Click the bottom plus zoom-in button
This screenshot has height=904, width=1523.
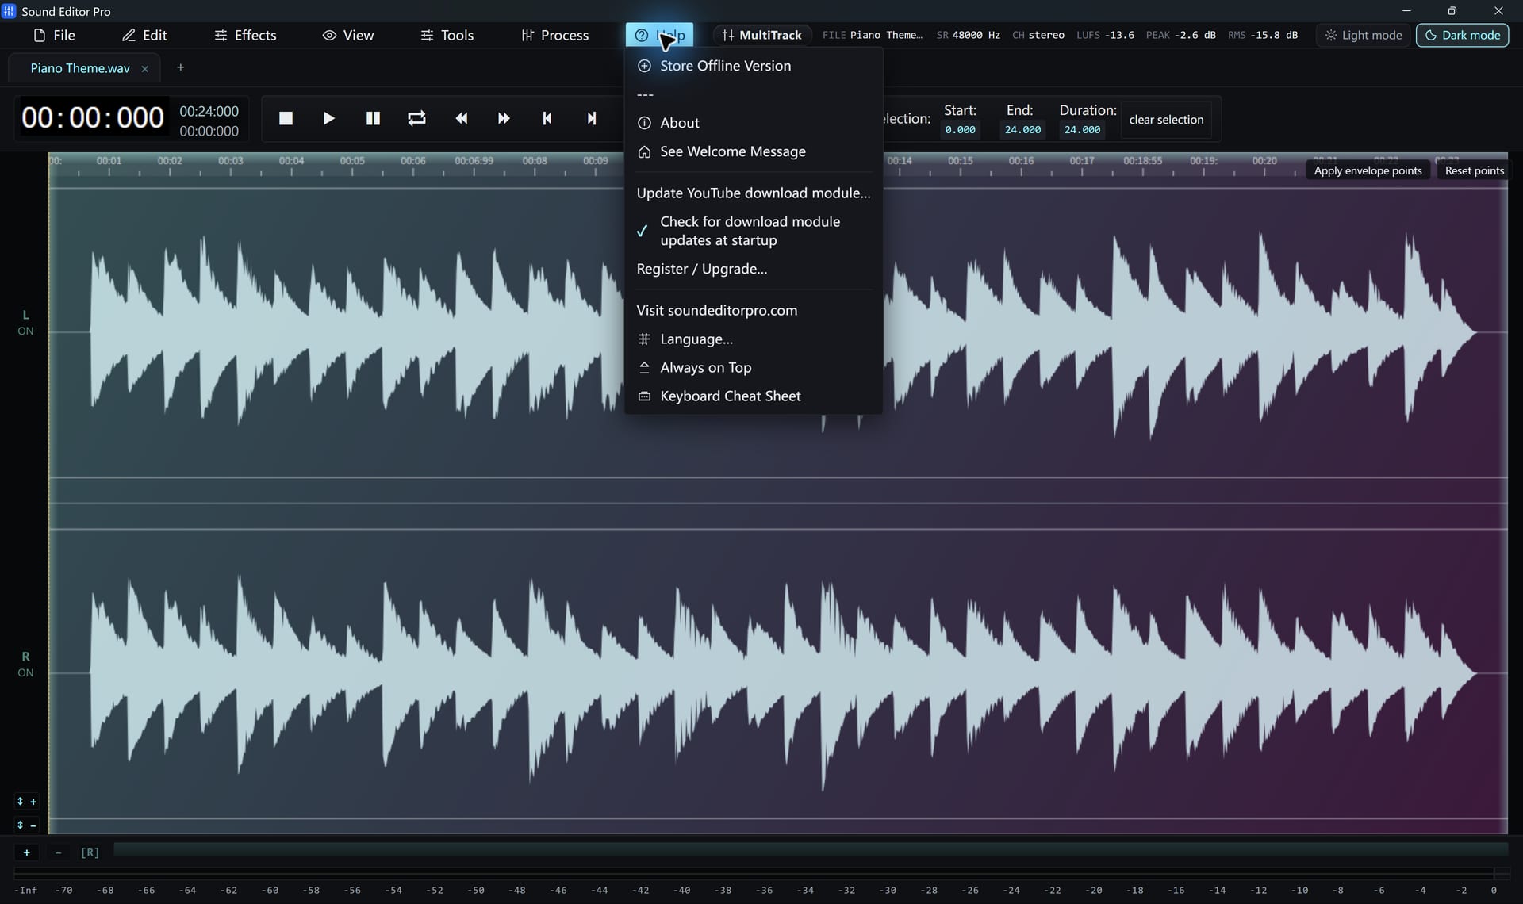tap(27, 852)
